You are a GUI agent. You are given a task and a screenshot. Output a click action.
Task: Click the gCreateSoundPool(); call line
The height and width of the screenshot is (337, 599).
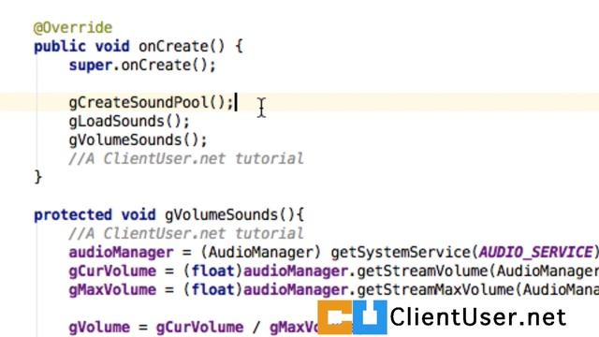[x=151, y=103]
